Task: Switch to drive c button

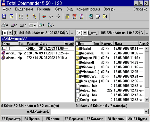Action: coord(14,25)
